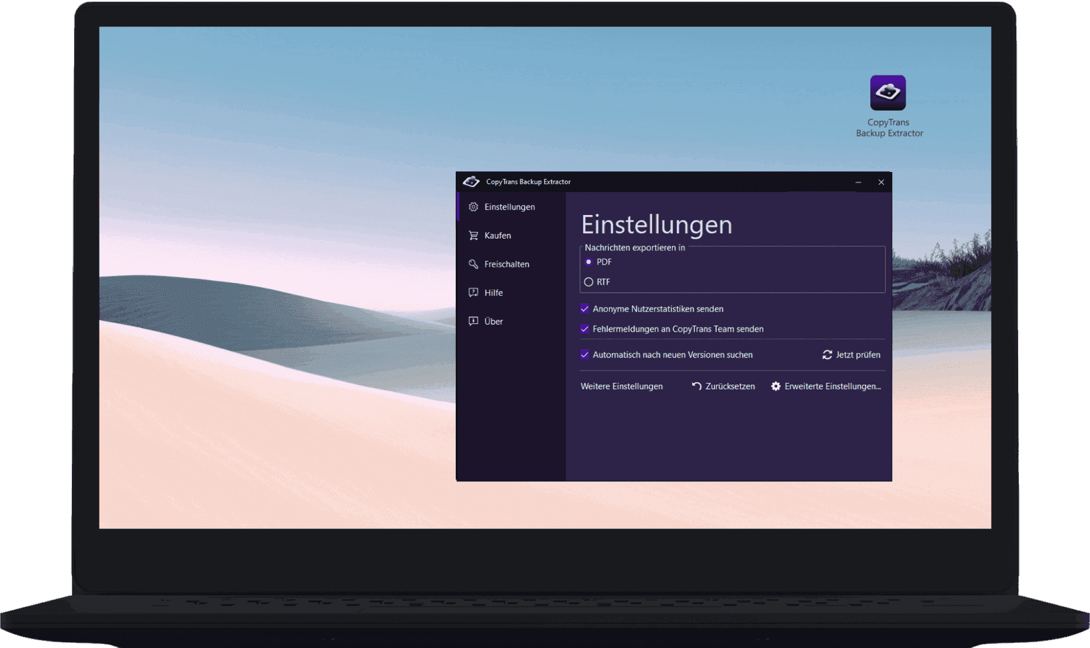Click the Kaufen shopping cart icon
The width and height of the screenshot is (1090, 648).
point(473,236)
